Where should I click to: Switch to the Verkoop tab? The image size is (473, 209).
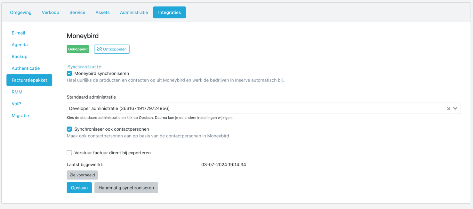[x=51, y=12]
